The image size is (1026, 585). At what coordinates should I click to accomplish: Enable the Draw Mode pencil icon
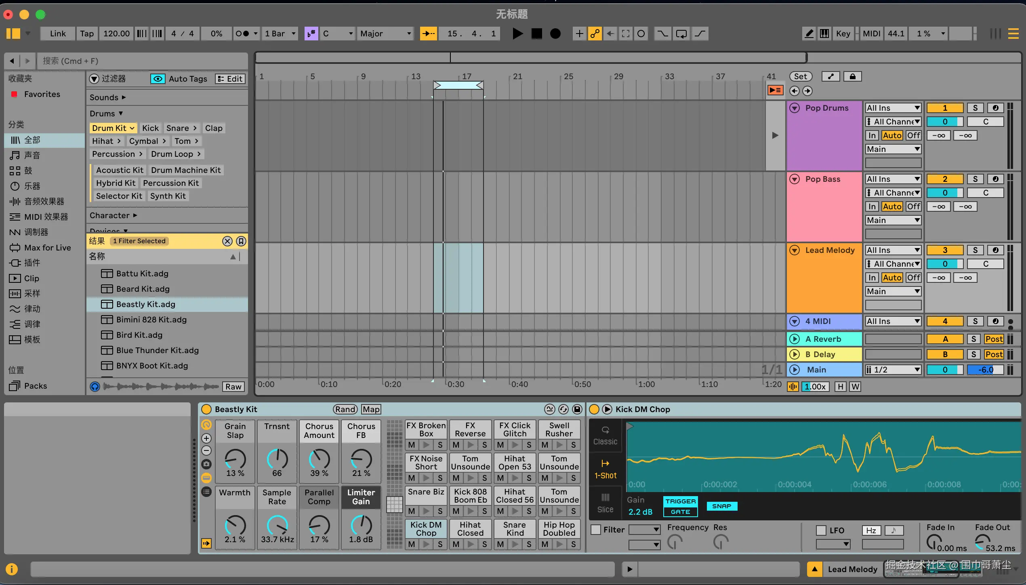(x=809, y=34)
